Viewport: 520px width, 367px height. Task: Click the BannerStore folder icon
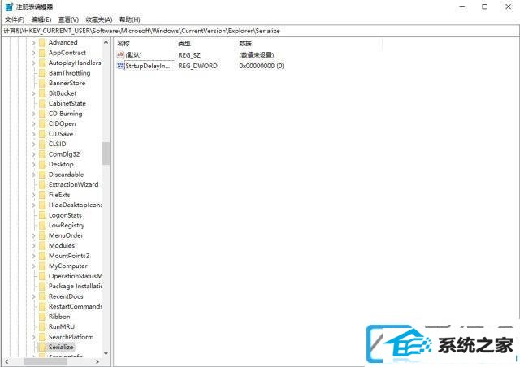pos(42,83)
